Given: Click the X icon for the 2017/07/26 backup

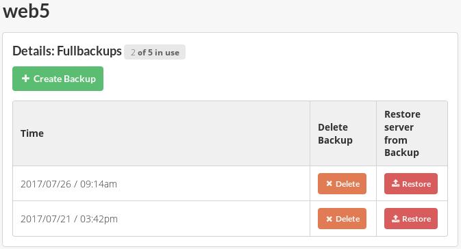Looking at the screenshot, I should click(329, 183).
